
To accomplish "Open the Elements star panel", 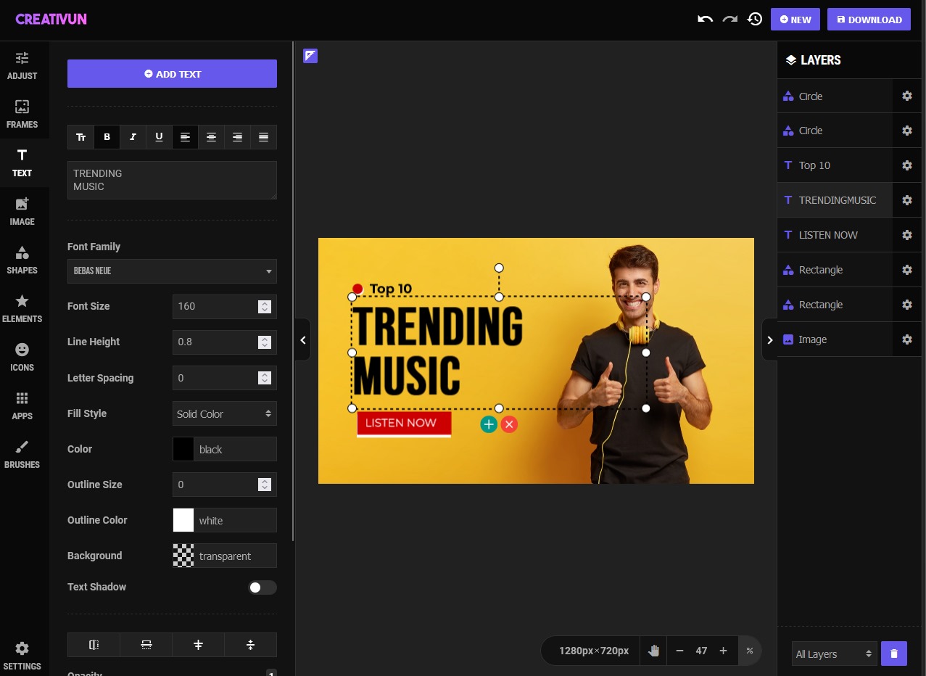I will coord(22,308).
